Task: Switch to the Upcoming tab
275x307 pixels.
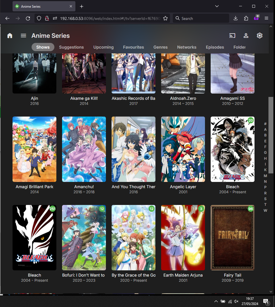Action: [x=104, y=47]
